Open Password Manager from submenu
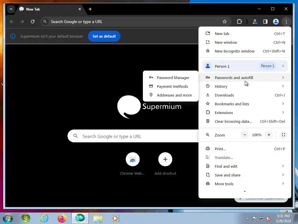298x224 pixels. click(x=171, y=78)
